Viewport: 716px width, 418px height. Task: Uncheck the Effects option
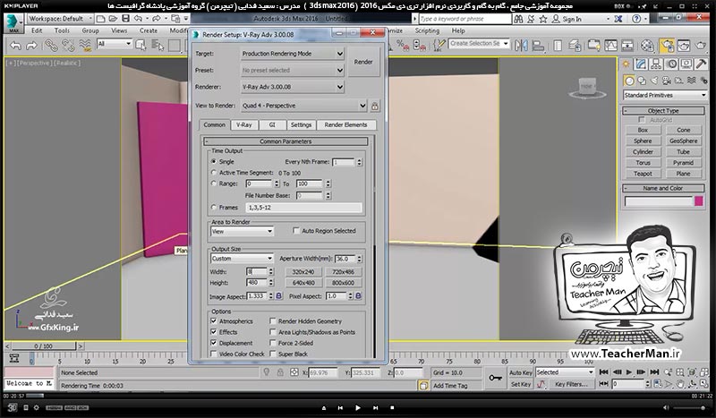[214, 332]
